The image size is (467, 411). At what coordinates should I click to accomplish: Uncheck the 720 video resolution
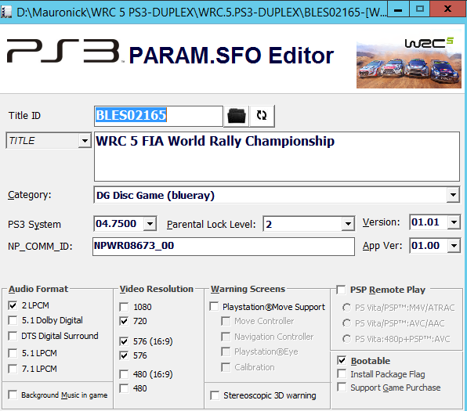pyautogui.click(x=124, y=321)
